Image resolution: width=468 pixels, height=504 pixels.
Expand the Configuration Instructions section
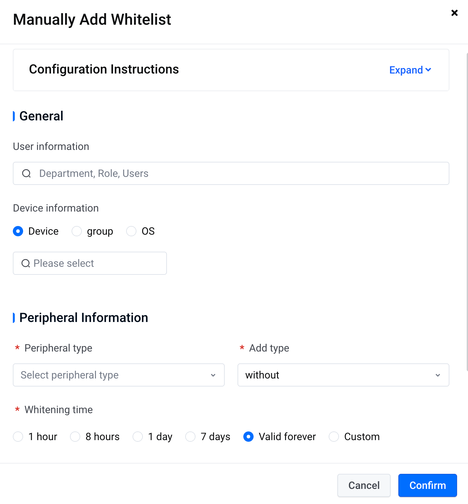pos(410,70)
